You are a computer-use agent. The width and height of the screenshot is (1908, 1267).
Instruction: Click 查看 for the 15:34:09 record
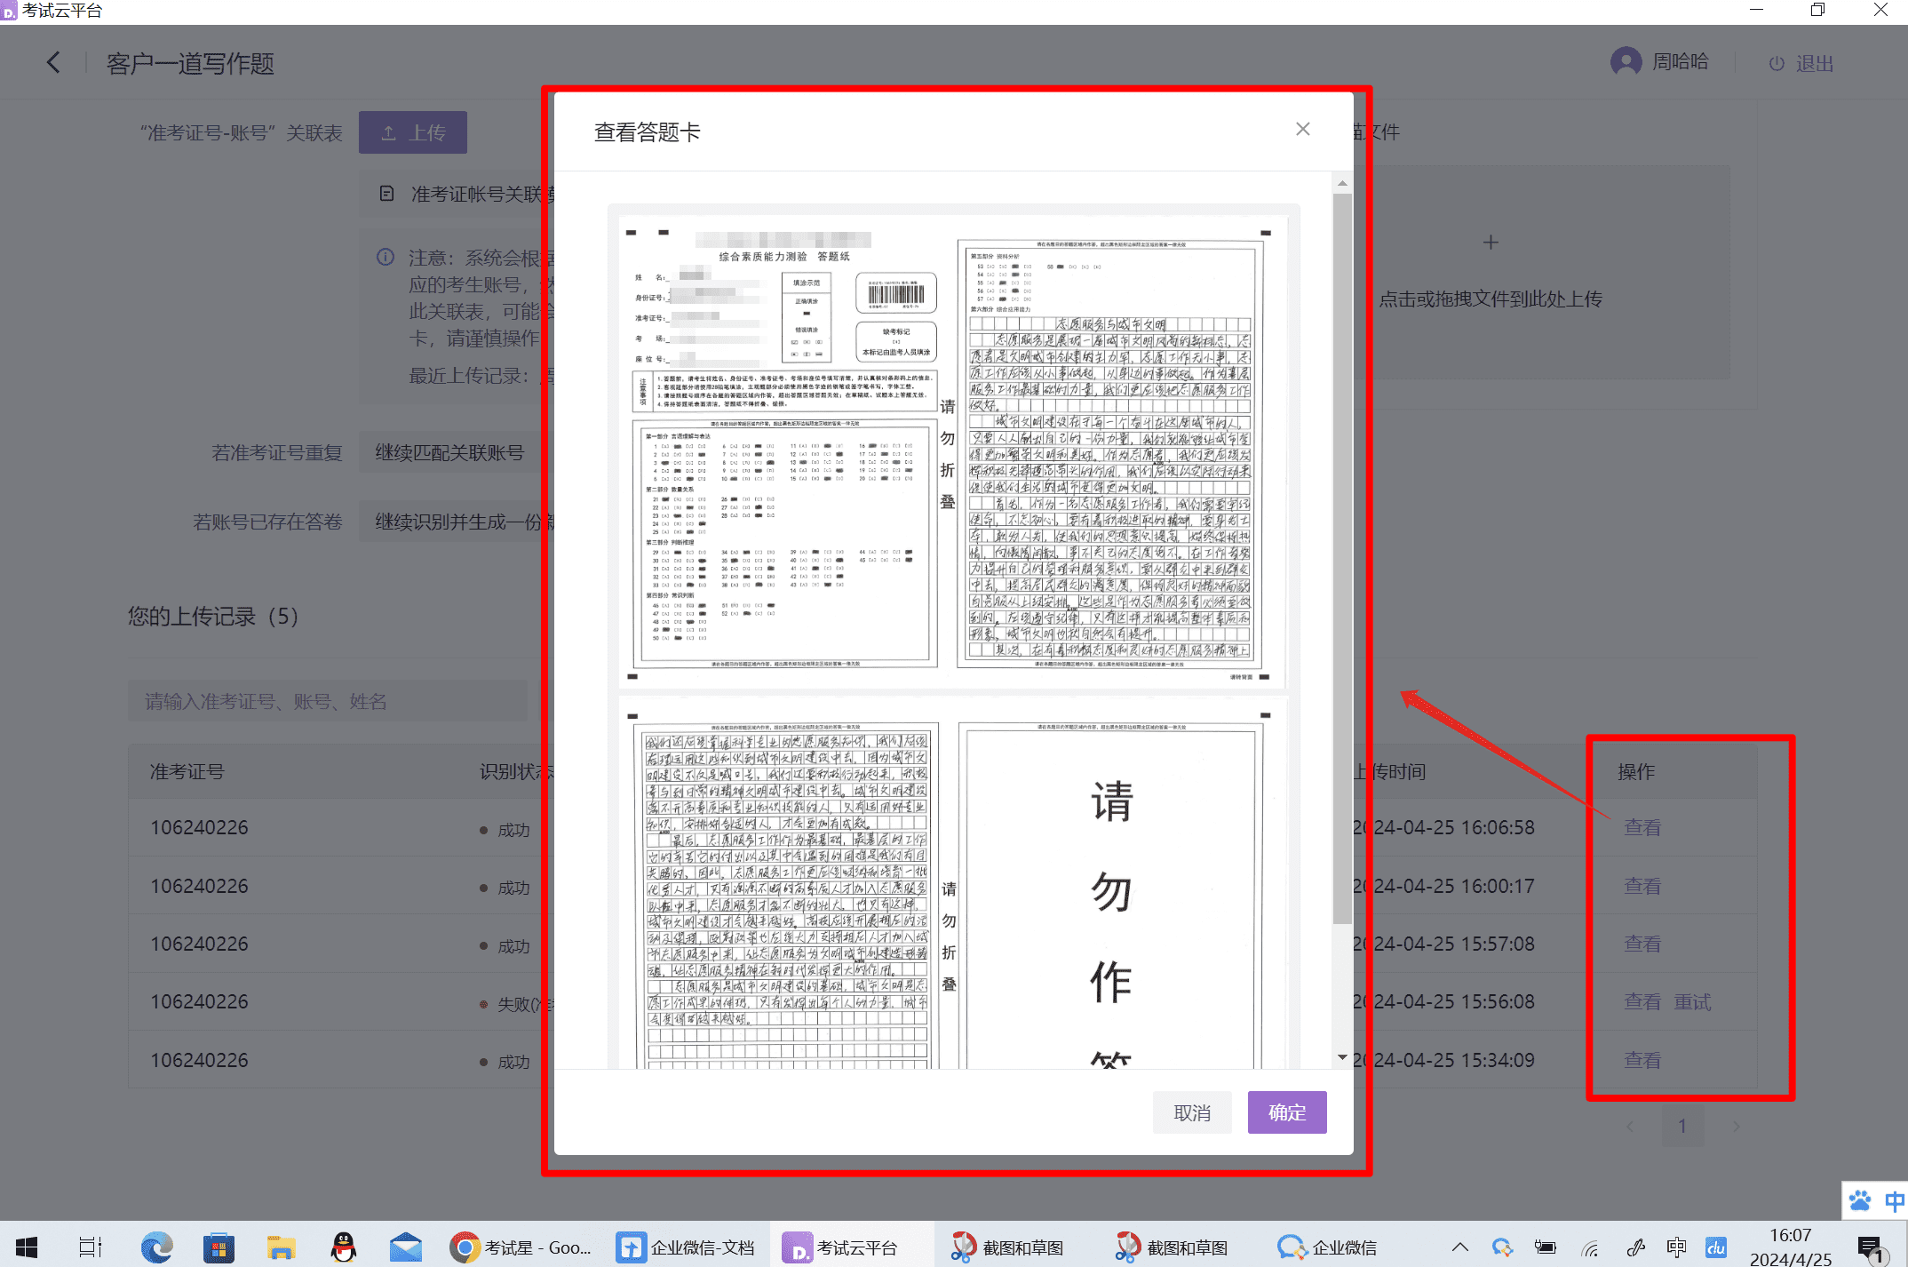(1642, 1060)
